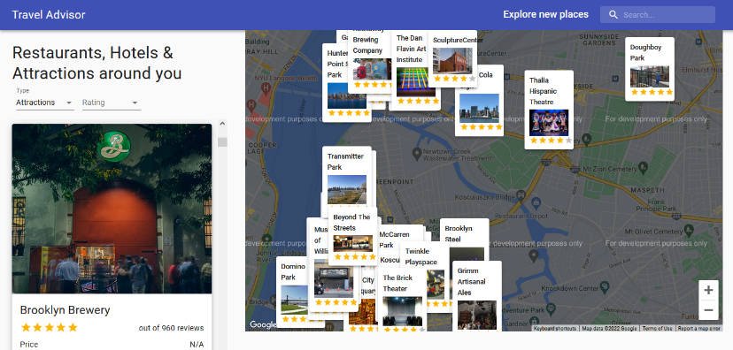
Task: Click the Google logo on the map
Action: [x=263, y=324]
